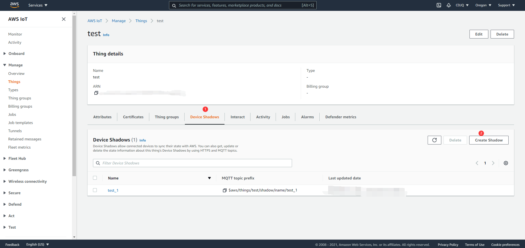Open Tunnels in sidebar
This screenshot has height=248, width=525.
pyautogui.click(x=15, y=131)
